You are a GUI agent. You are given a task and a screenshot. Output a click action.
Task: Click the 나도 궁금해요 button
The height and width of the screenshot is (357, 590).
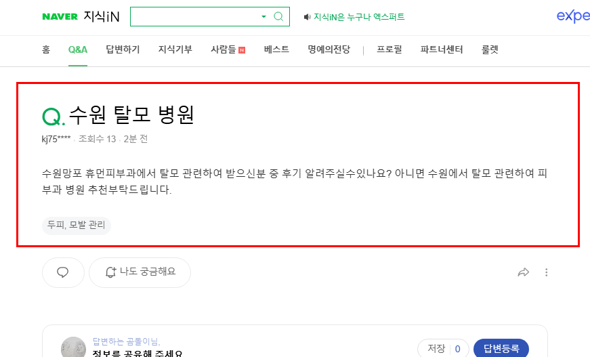click(x=140, y=272)
